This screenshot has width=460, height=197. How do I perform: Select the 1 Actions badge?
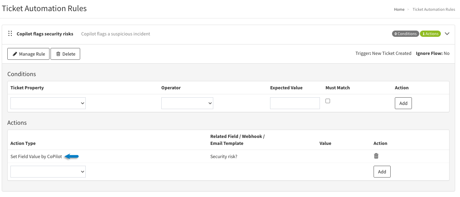pos(430,34)
